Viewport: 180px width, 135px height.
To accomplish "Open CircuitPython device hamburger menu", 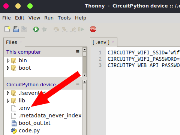I will [x=78, y=84].
